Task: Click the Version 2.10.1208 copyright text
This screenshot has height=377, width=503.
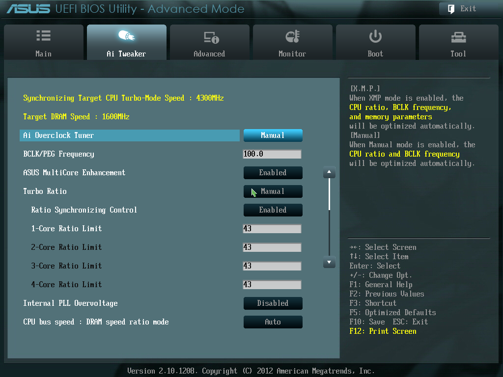Action: point(251,371)
